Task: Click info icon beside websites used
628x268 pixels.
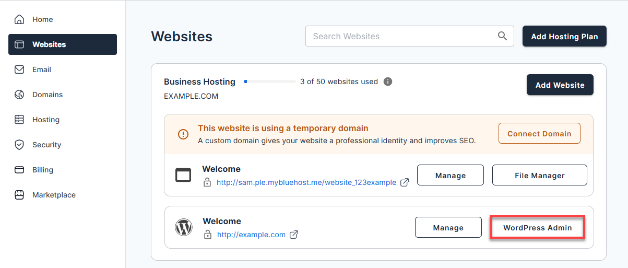Action: (388, 81)
